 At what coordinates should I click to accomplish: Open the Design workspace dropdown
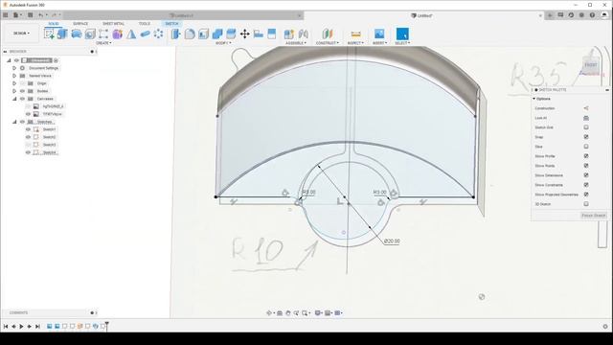coord(21,34)
